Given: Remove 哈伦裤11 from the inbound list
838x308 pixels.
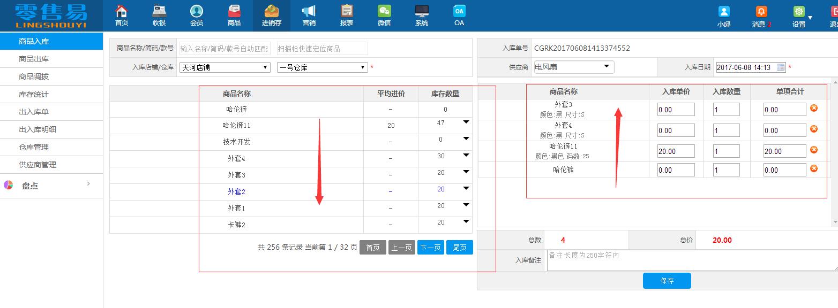Looking at the screenshot, I should pyautogui.click(x=814, y=151).
